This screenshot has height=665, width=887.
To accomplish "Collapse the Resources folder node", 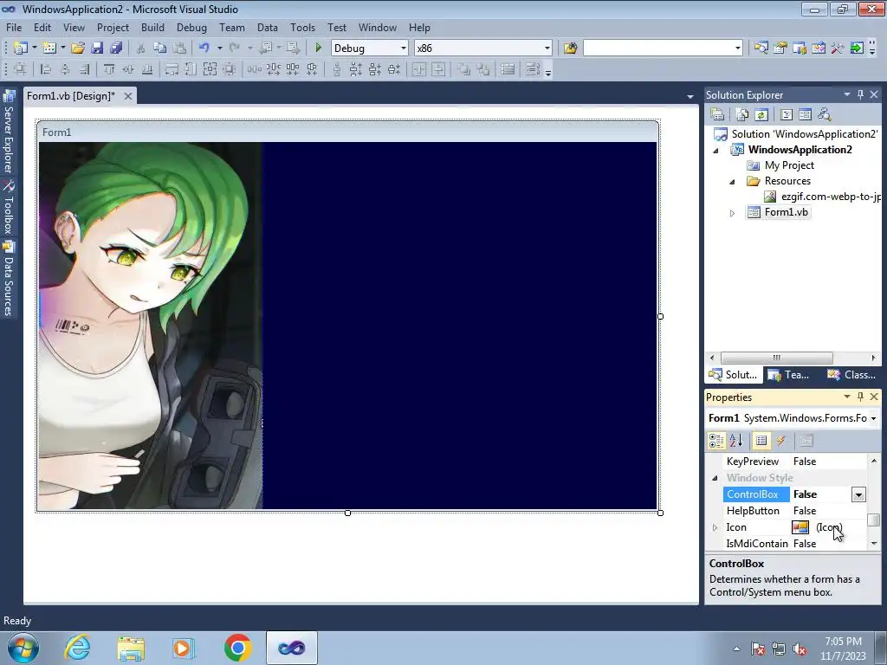I will point(732,182).
